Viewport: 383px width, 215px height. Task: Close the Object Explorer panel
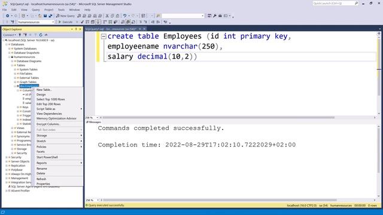pyautogui.click(x=80, y=29)
